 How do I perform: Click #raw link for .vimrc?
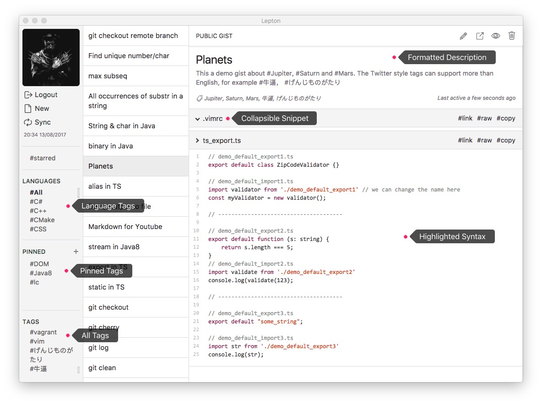pyautogui.click(x=484, y=118)
